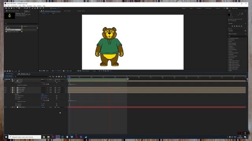The image size is (252, 141).
Task: Switch to the Project panel tab
Action: coord(26,11)
